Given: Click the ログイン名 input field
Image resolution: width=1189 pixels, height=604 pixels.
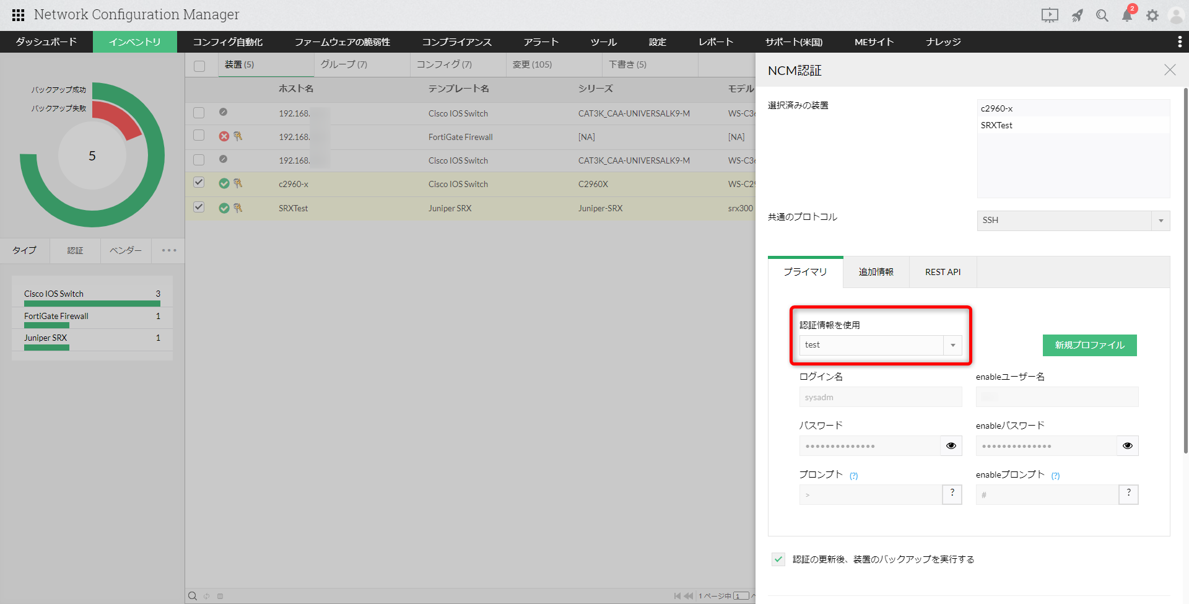Looking at the screenshot, I should [881, 397].
